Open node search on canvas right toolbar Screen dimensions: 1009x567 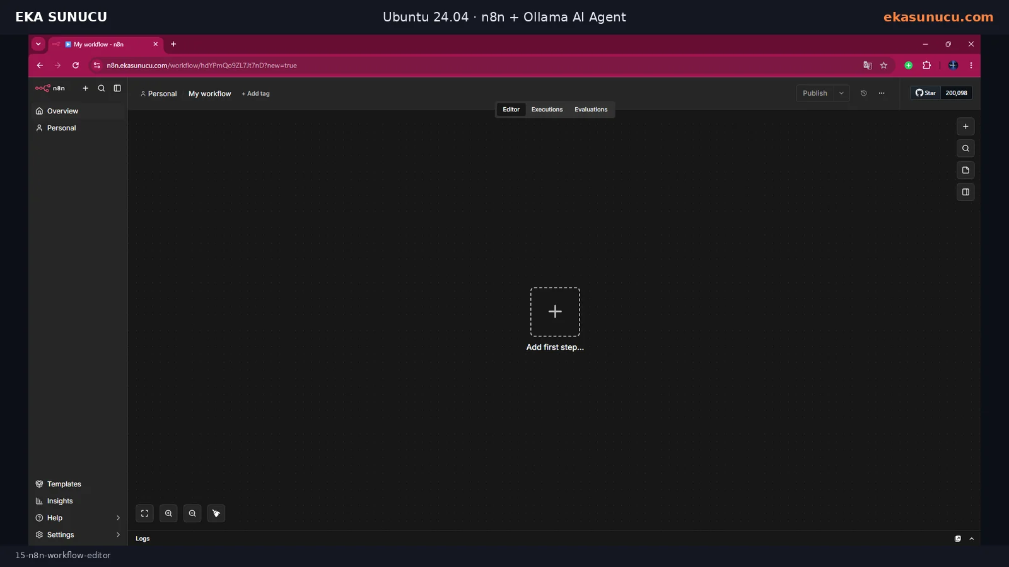pyautogui.click(x=965, y=149)
